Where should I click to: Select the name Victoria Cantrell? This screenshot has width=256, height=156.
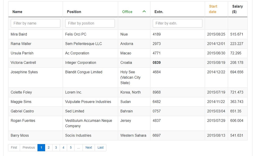click(x=23, y=63)
